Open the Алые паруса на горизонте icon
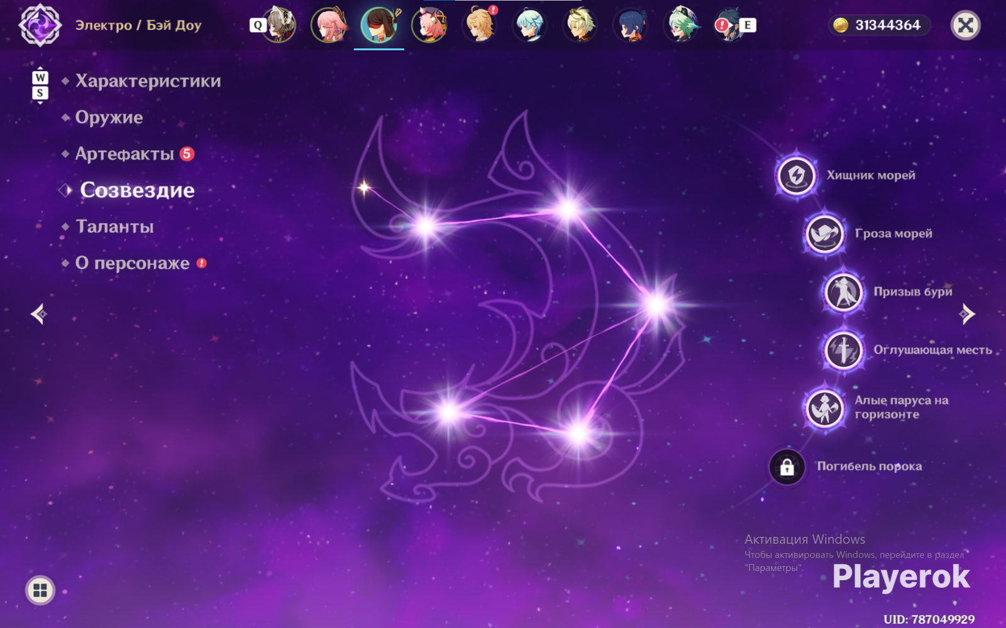The image size is (1006, 628). 824,408
